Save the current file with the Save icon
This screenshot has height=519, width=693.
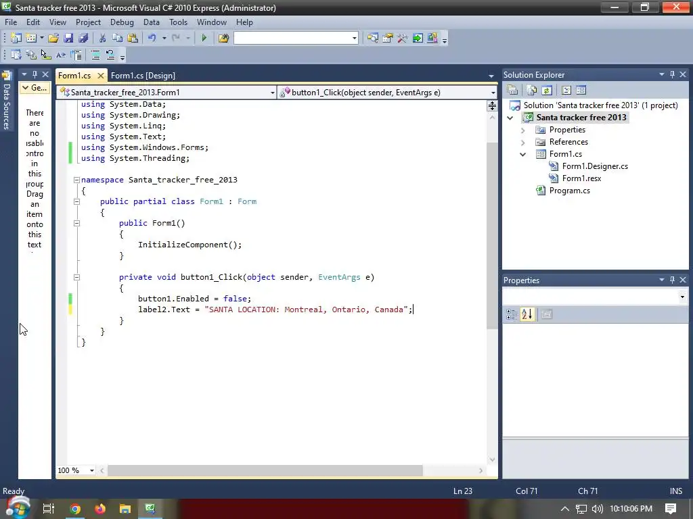[x=68, y=39]
